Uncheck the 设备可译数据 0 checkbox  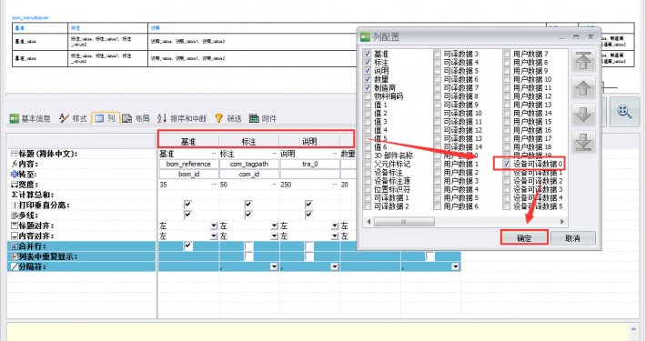(506, 164)
